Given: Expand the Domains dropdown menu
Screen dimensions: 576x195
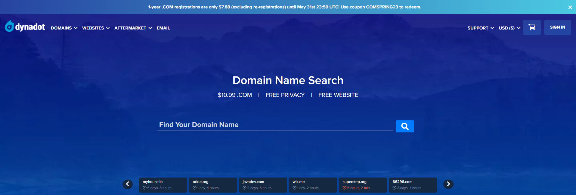Looking at the screenshot, I should tap(64, 28).
